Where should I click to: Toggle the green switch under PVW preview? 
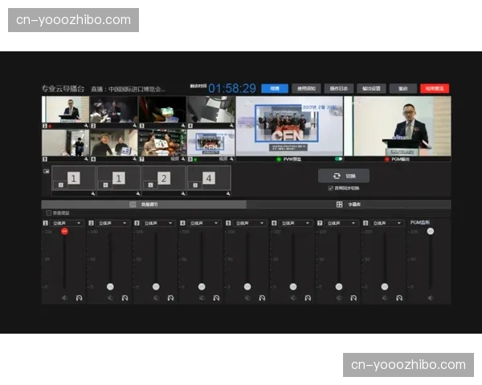coord(338,159)
